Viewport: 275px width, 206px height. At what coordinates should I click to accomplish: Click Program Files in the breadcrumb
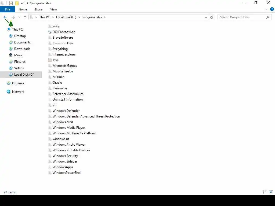point(92,17)
